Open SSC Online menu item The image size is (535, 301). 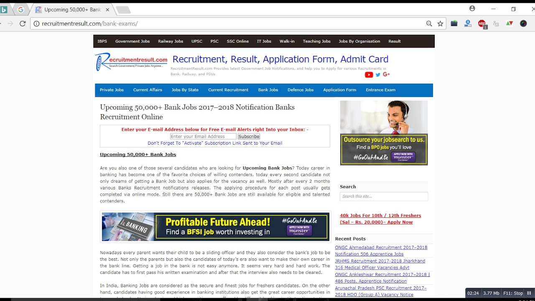[x=238, y=41]
